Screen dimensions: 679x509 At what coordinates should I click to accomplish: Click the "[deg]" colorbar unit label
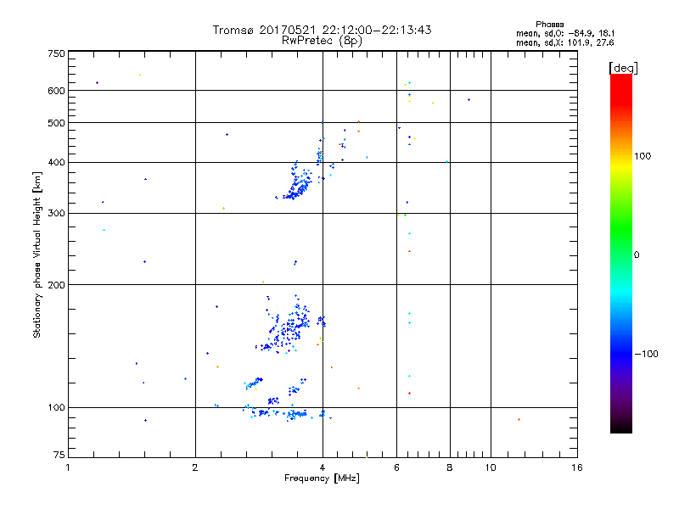(623, 68)
